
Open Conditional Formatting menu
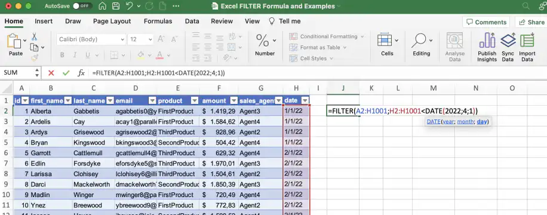[327, 36]
